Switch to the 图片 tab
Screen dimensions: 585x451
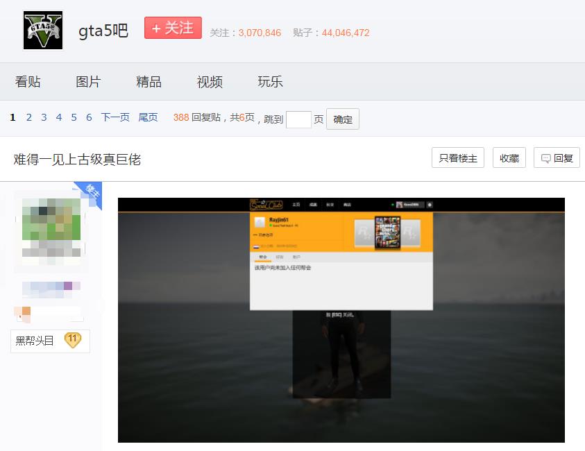[x=88, y=82]
